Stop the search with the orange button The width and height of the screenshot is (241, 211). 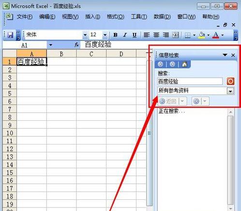click(230, 81)
